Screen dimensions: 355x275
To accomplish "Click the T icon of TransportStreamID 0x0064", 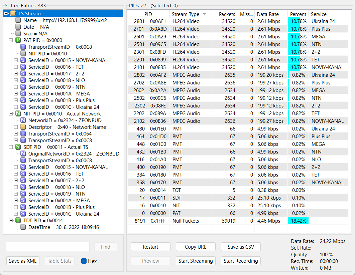I will pyautogui.click(x=23, y=134).
